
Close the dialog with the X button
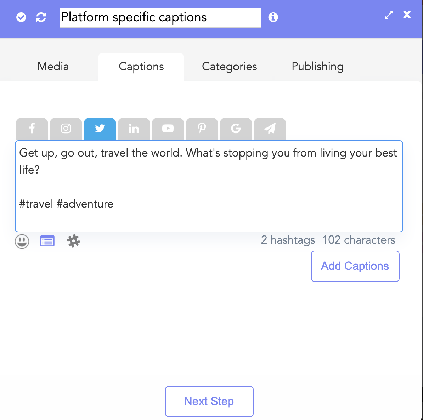tap(407, 15)
